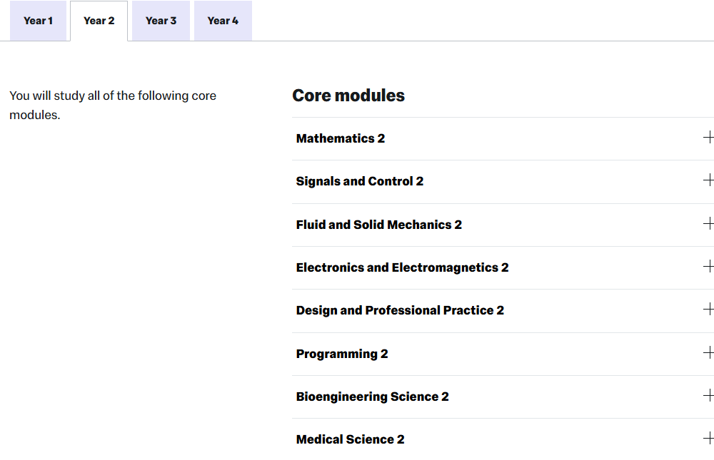Screen dimensions: 714x460
Task: Click plus icon for Design and Professional Practice 2
Action: tap(708, 310)
